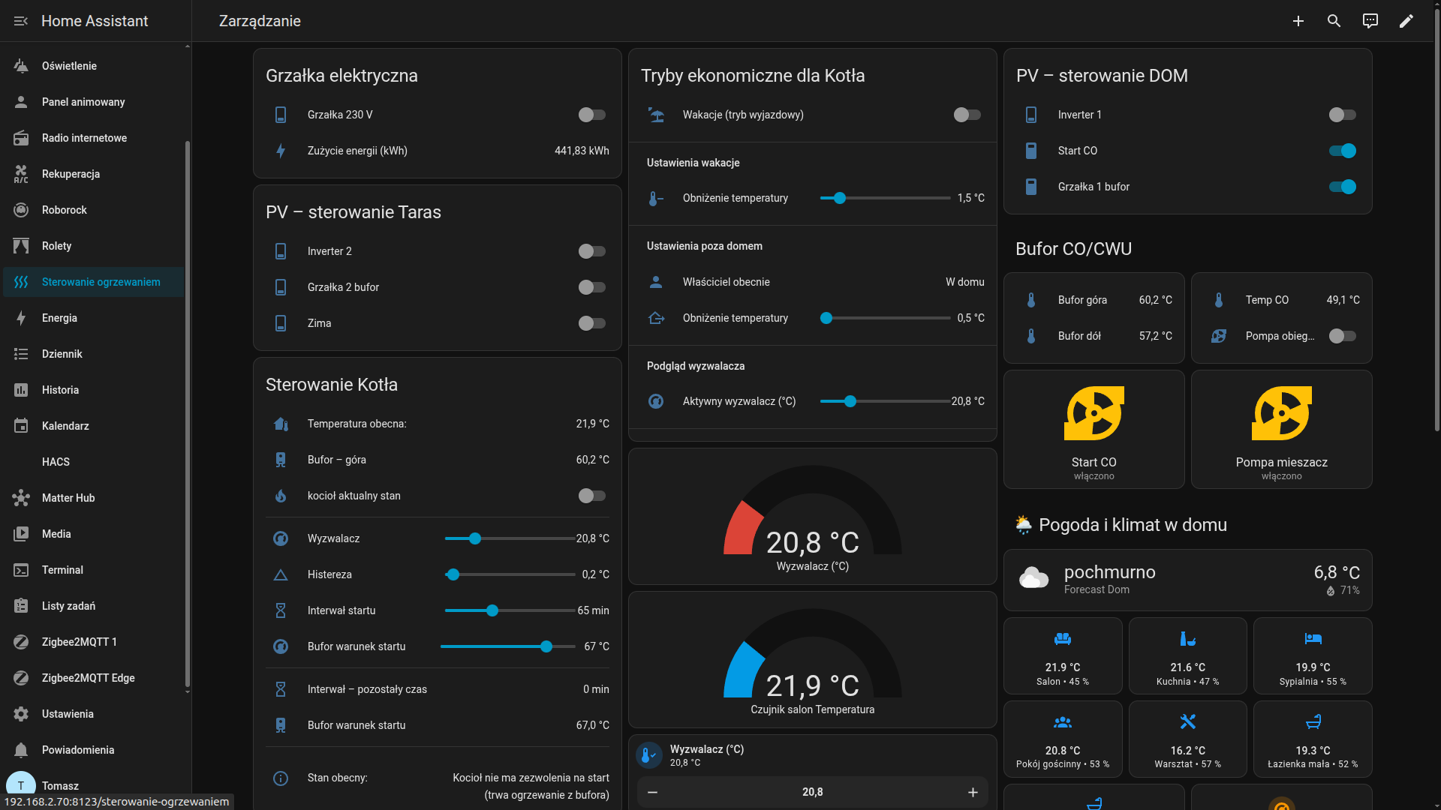The width and height of the screenshot is (1441, 810).
Task: Open Rolety in the sidebar menu
Action: (56, 246)
